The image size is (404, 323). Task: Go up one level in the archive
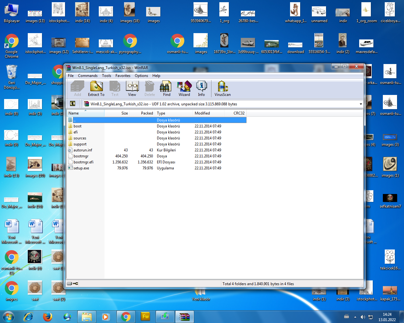coord(73,103)
